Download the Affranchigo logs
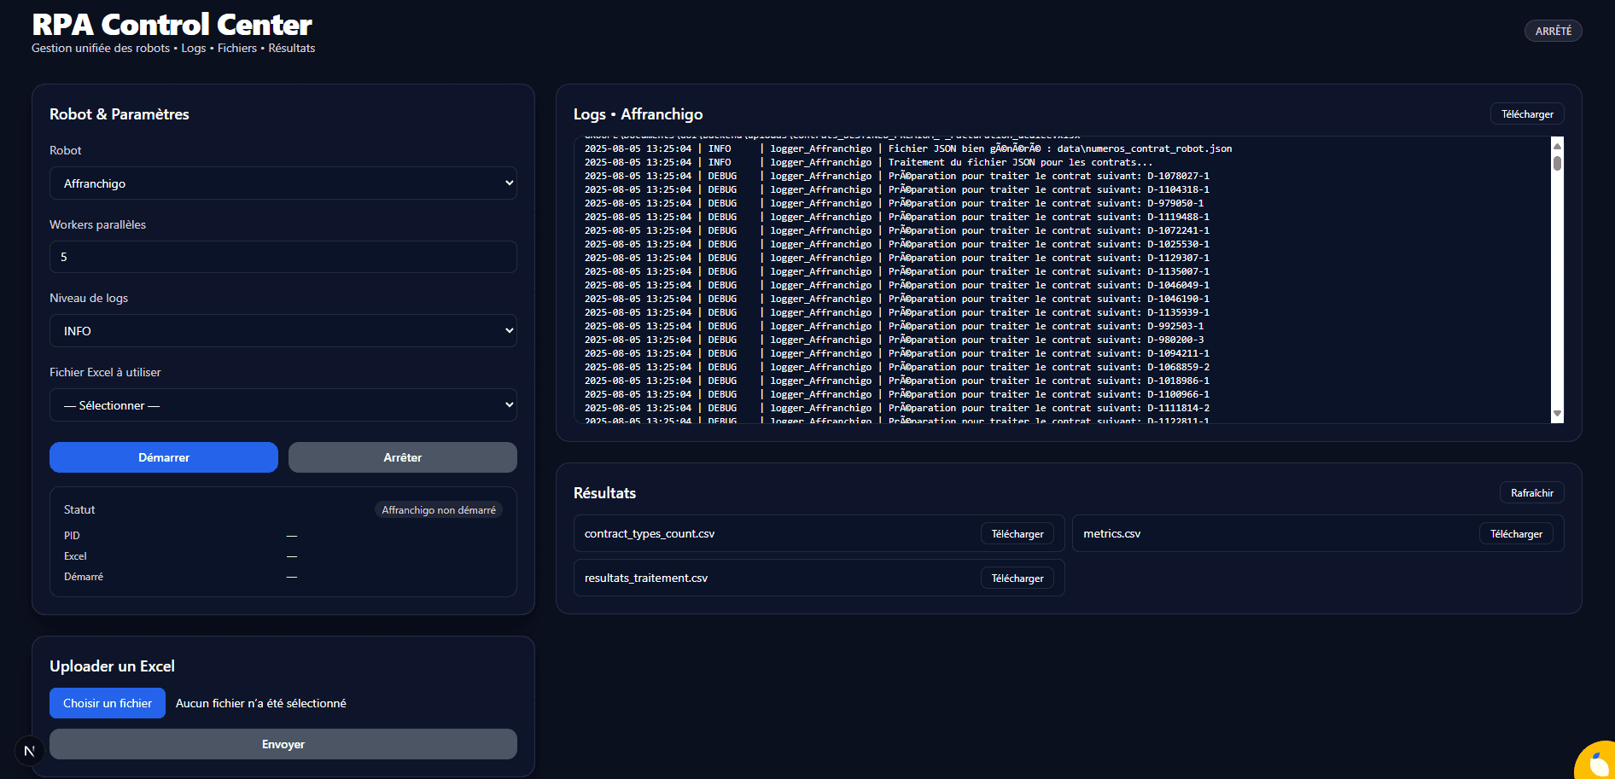Screen dimensions: 1615x779 1527,114
